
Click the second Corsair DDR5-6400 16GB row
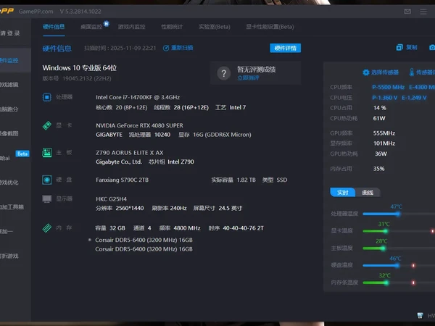coord(144,249)
